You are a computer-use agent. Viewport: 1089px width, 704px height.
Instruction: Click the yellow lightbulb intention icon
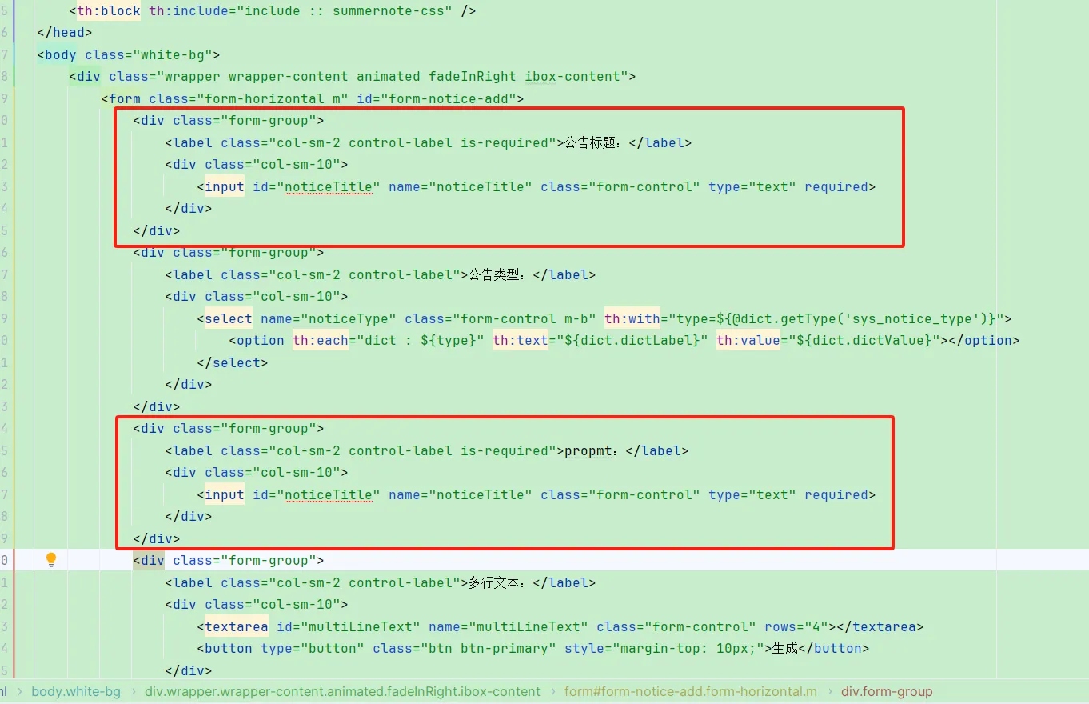point(51,559)
